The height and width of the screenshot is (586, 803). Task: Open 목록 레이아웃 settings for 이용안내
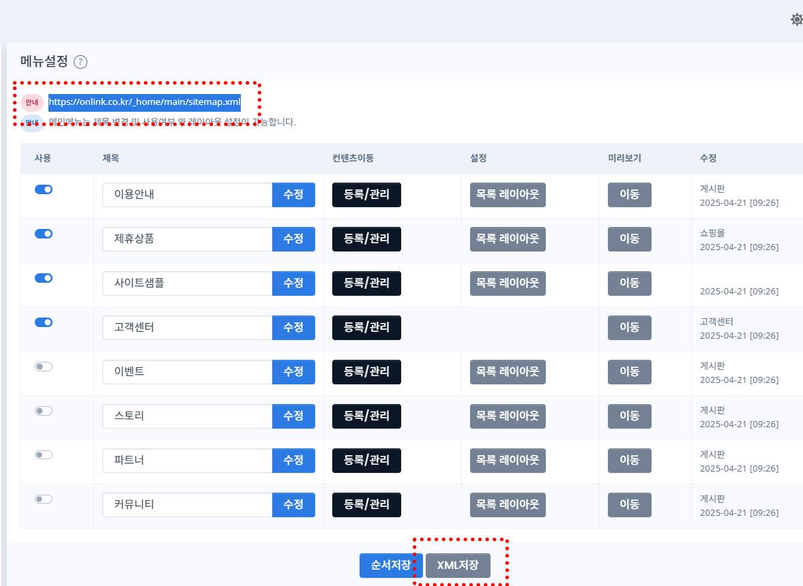(x=508, y=194)
